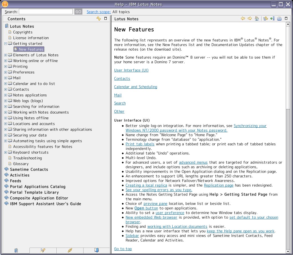Screen dimensions: 293x255
Task: Jump to Calendar and Scheduling section link
Action: [136, 87]
